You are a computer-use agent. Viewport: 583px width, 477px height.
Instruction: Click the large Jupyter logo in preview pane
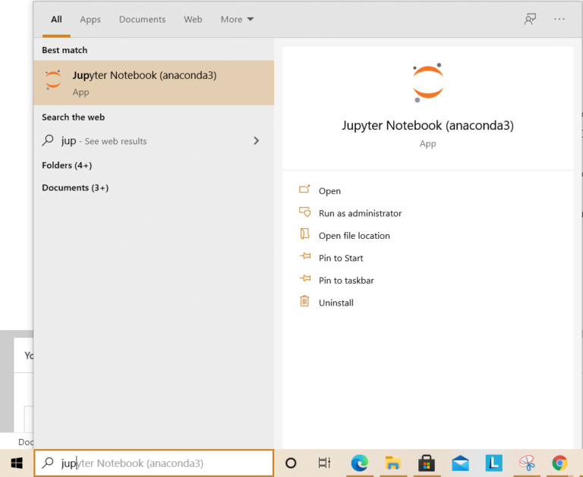click(x=427, y=83)
